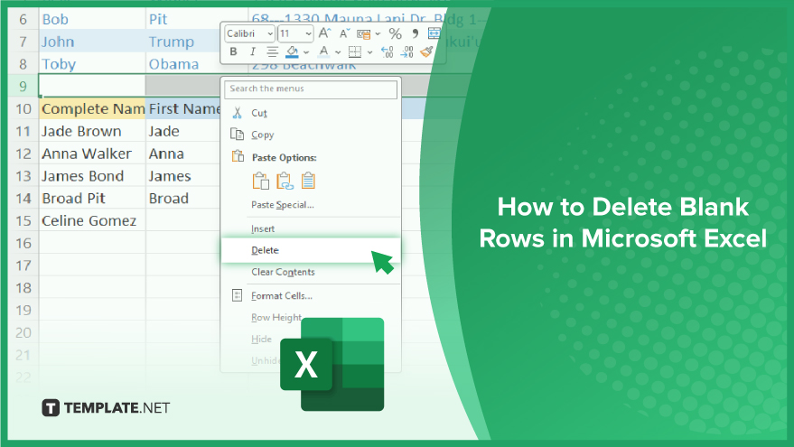Viewport: 794px width, 447px height.
Task: Click the Merge and Center icon
Action: (434, 33)
